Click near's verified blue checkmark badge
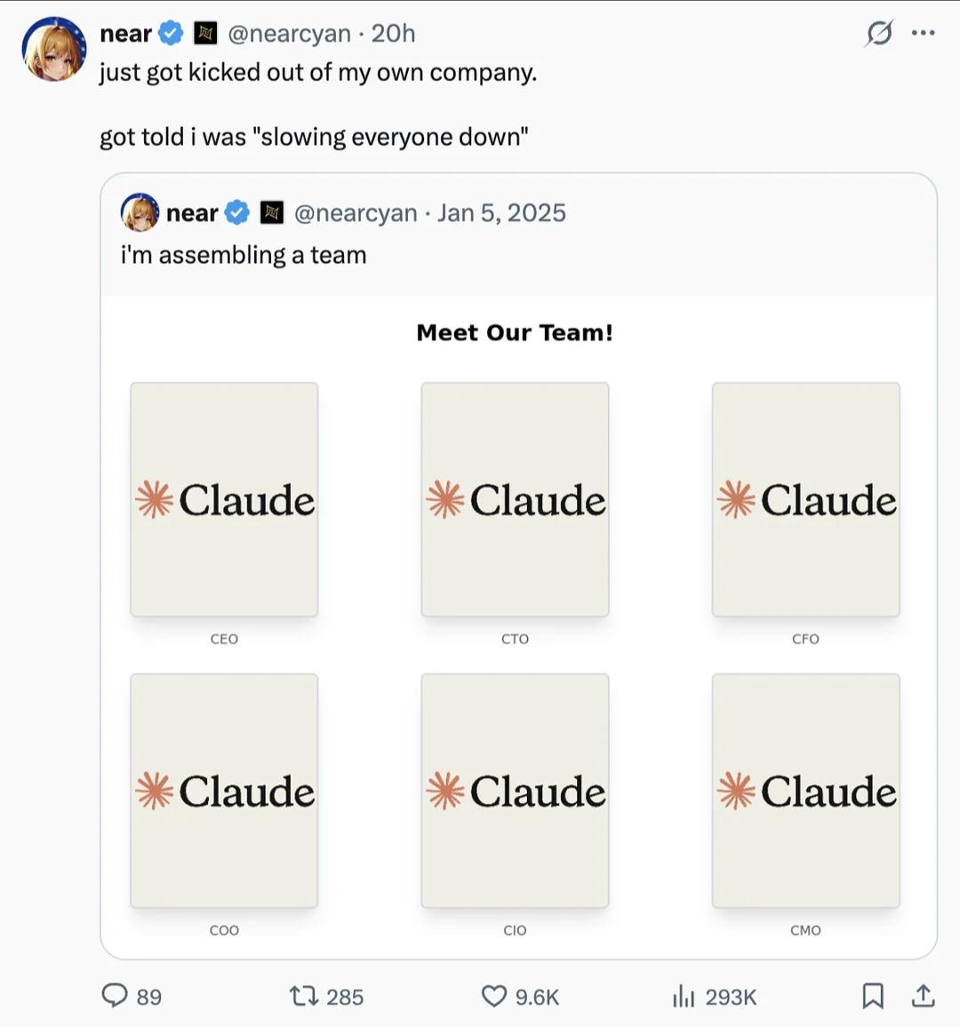960x1027 pixels. click(170, 33)
